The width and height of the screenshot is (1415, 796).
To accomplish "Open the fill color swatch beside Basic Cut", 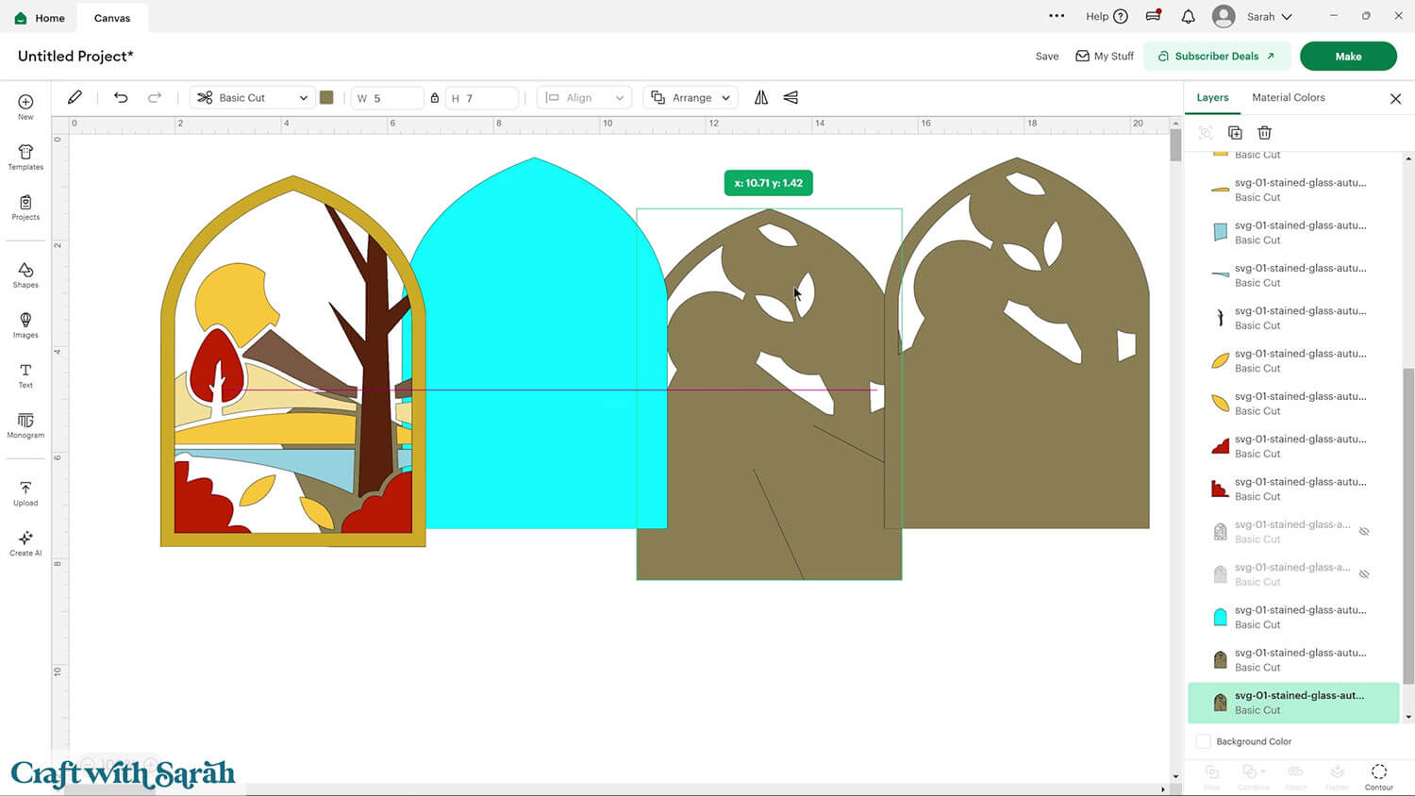I will [x=326, y=97].
